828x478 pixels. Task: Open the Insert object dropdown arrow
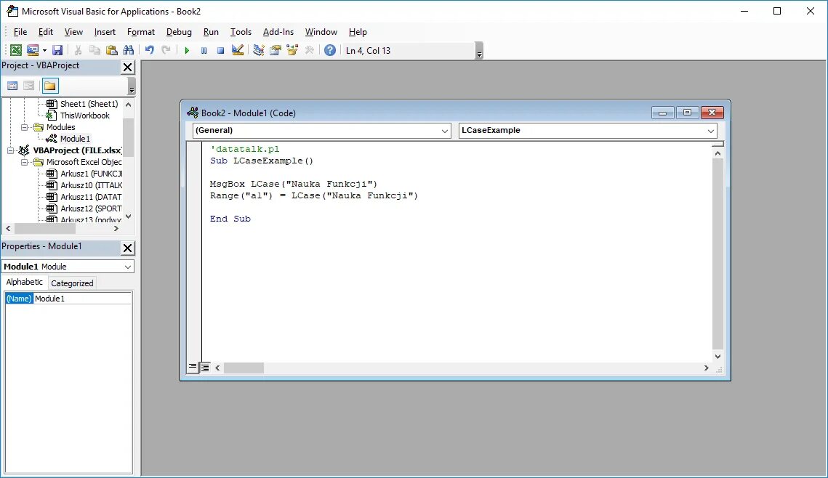44,50
